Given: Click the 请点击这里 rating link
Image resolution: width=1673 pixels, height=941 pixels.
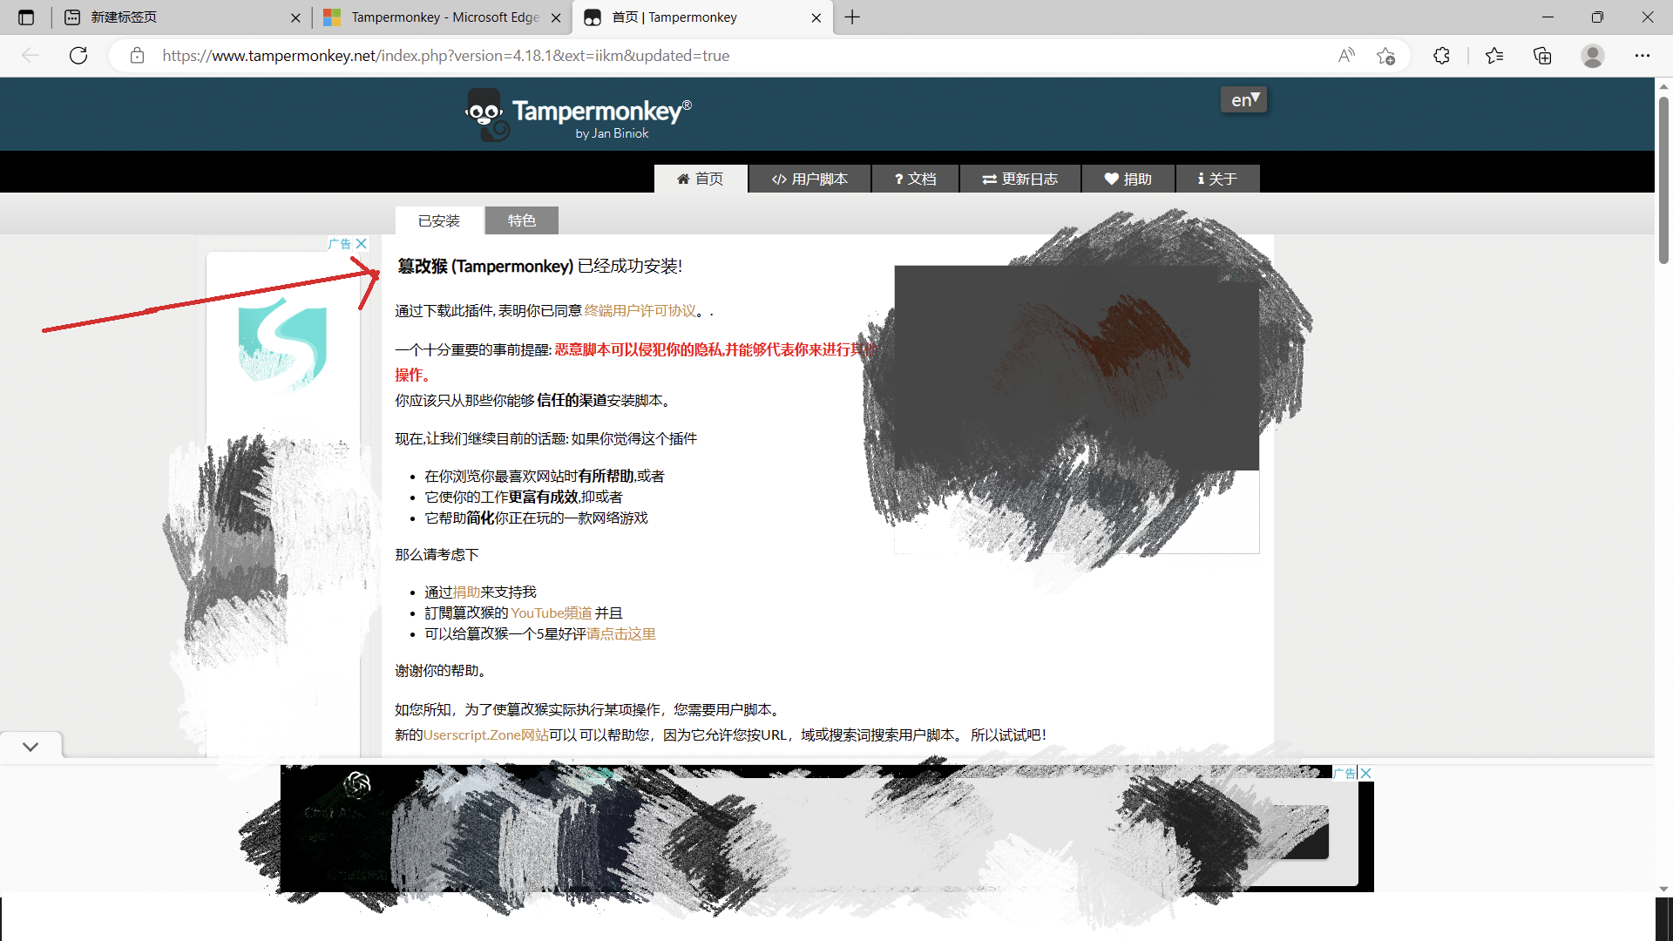Looking at the screenshot, I should pos(621,634).
